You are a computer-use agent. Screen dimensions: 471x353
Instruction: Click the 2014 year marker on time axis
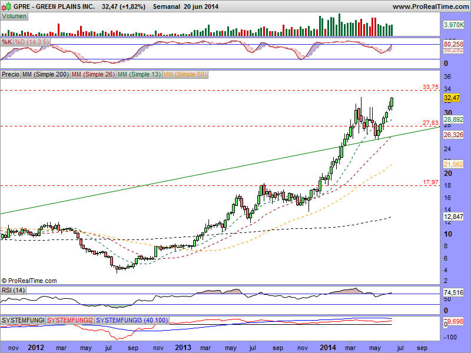click(x=328, y=348)
